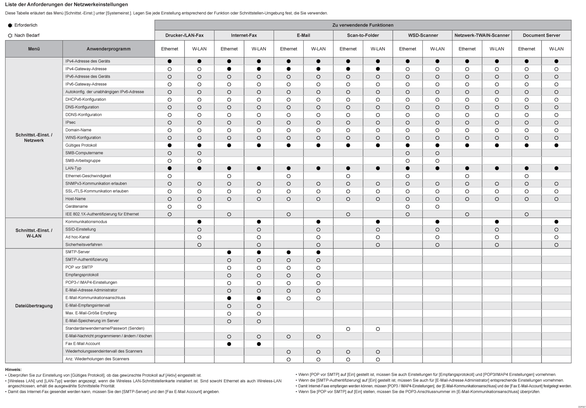This screenshot has height=408, width=586.
Task: Select the Schnittst.-Einst. / W-LAN group cell
Action: click(34, 233)
